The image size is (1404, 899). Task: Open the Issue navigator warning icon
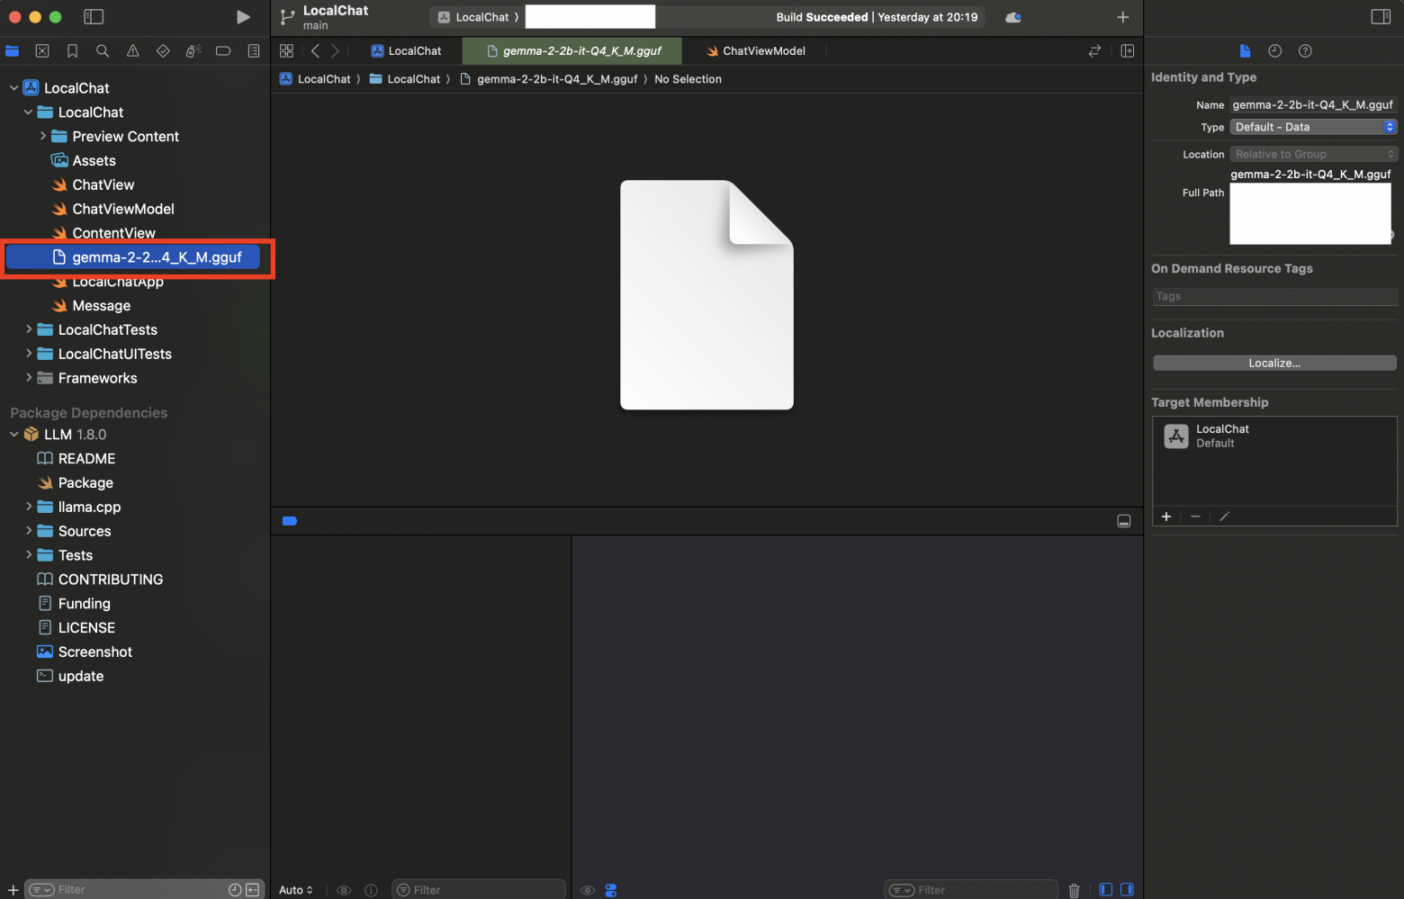click(133, 51)
